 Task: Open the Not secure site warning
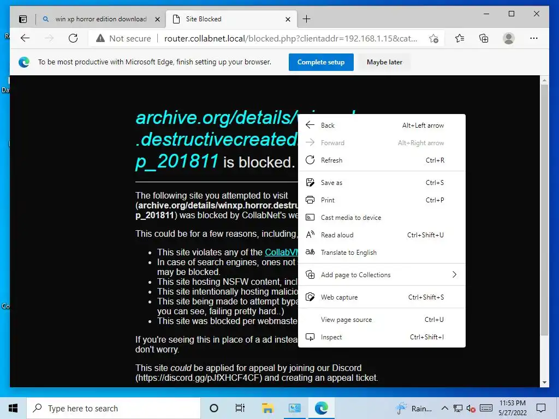point(123,39)
